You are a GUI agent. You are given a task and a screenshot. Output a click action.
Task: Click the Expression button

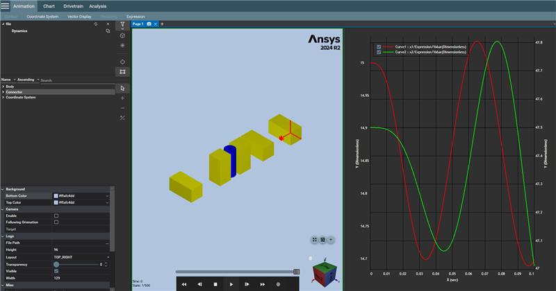136,16
